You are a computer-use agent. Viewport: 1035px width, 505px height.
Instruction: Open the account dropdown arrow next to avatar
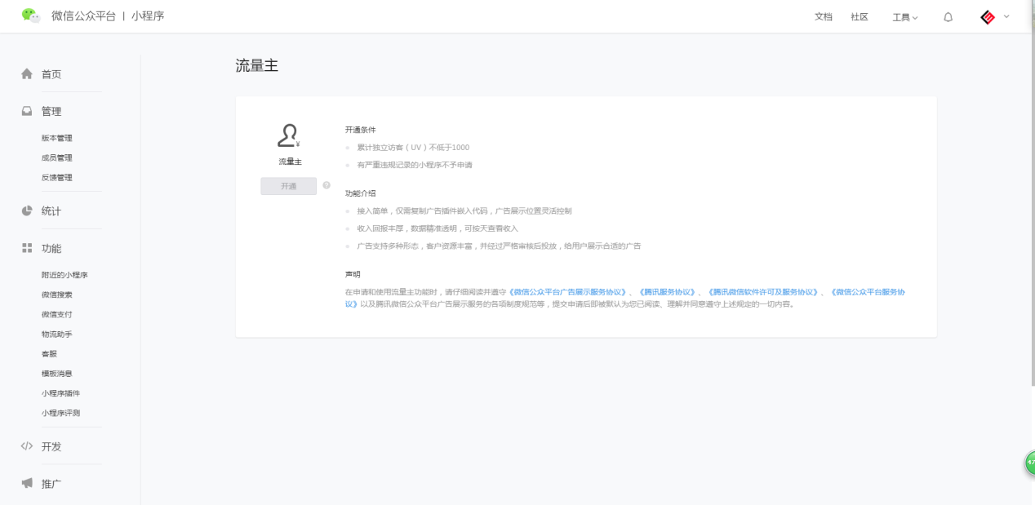pyautogui.click(x=1006, y=16)
